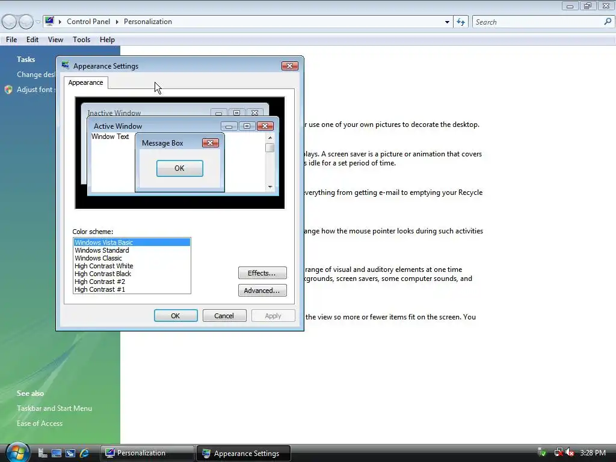Click the green arrow tray icon
The height and width of the screenshot is (462, 616).
point(542,453)
